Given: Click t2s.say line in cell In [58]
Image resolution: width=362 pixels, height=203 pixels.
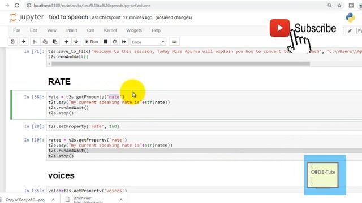Looking at the screenshot, I should click(x=109, y=102).
